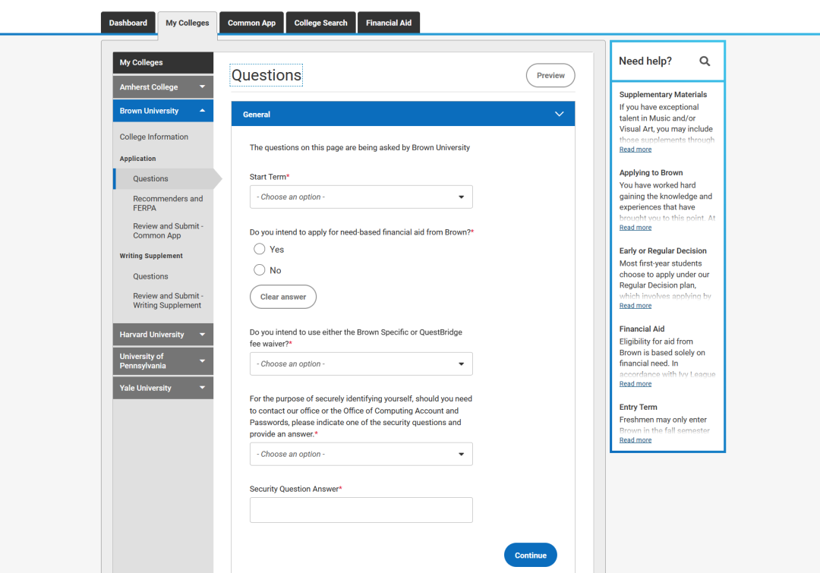Click the Start Term label
The width and height of the screenshot is (820, 573).
click(268, 177)
